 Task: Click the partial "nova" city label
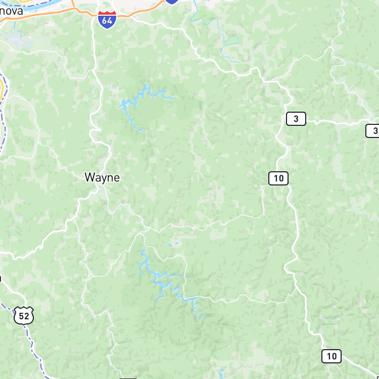coord(11,11)
